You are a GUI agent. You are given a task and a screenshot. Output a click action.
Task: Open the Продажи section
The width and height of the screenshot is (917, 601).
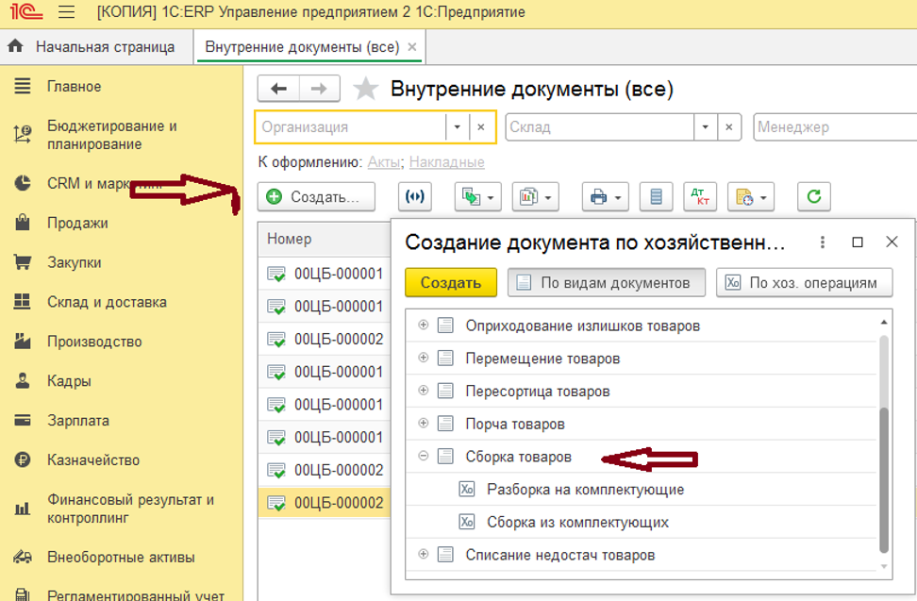tap(77, 224)
